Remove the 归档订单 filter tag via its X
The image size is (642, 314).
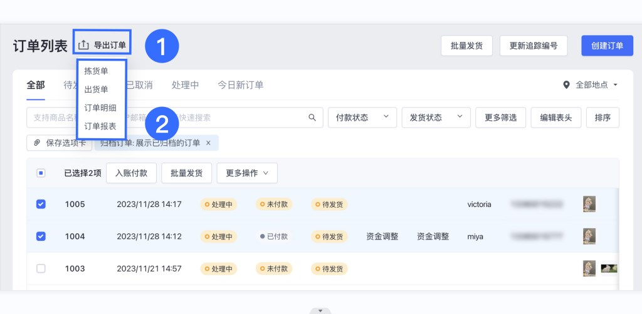click(x=208, y=143)
